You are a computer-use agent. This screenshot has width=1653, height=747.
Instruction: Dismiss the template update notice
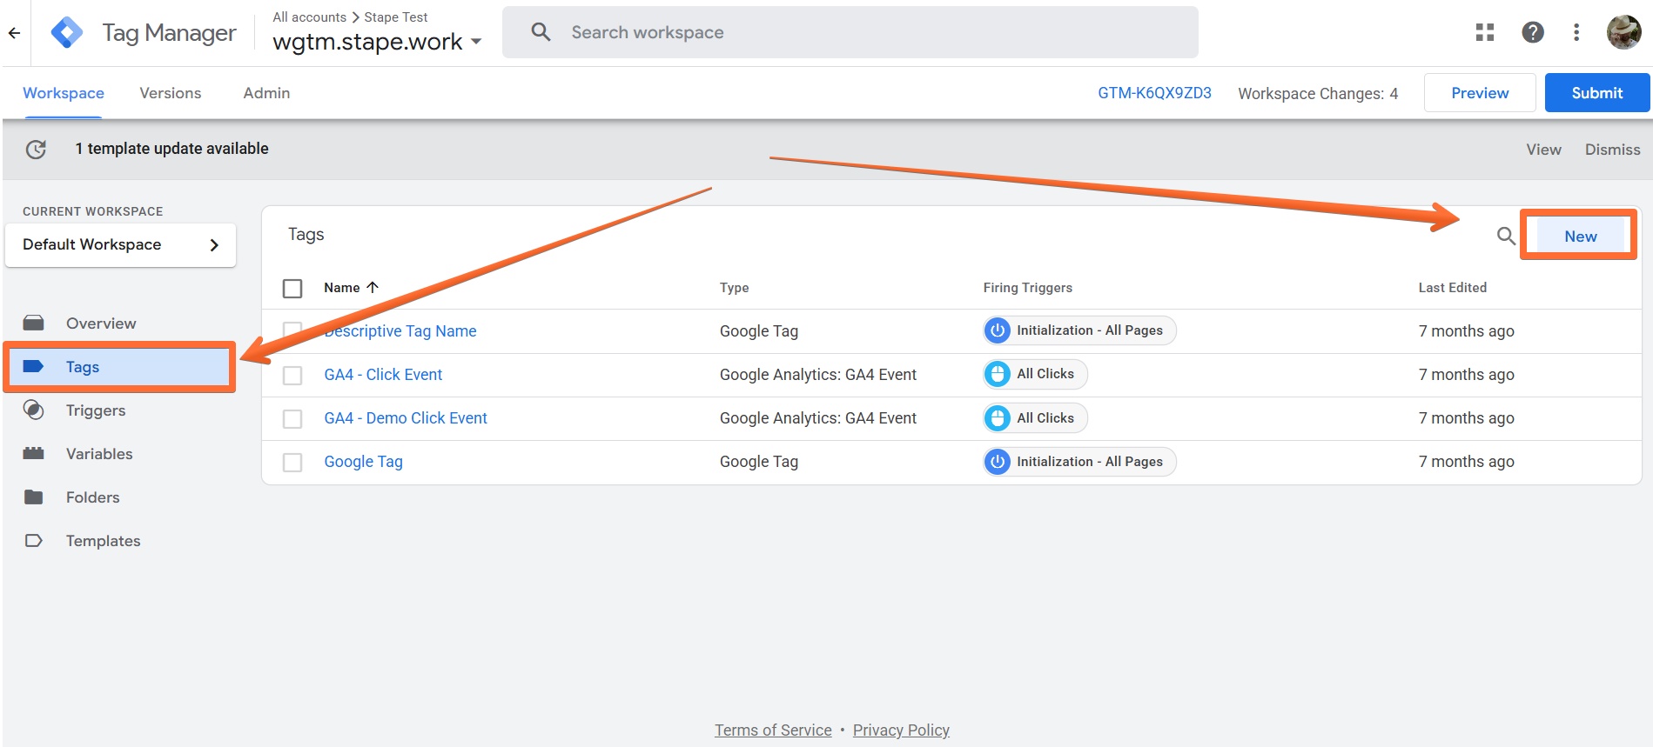1612,150
